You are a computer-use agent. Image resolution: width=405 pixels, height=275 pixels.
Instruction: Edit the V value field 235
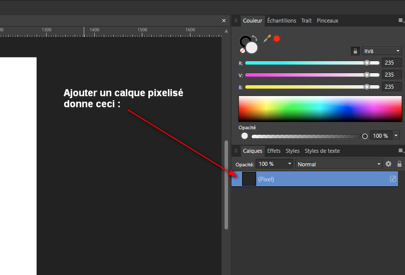pyautogui.click(x=391, y=75)
